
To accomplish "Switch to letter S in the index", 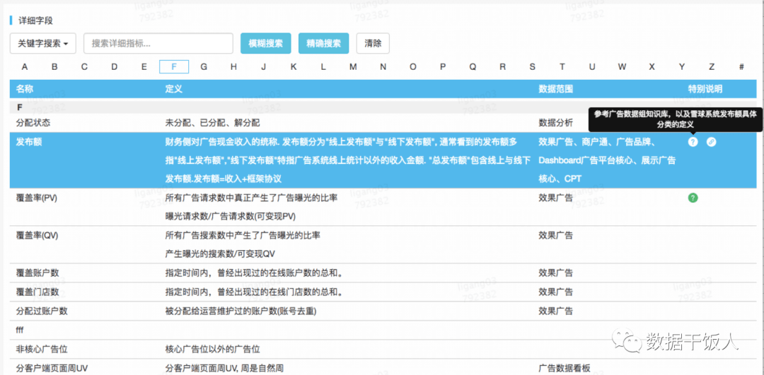I will (532, 67).
